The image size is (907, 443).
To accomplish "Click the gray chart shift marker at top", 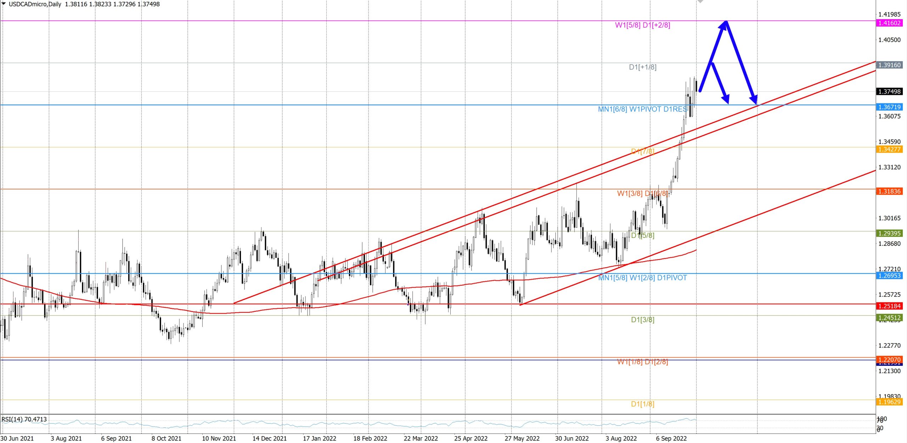I will [x=700, y=1].
